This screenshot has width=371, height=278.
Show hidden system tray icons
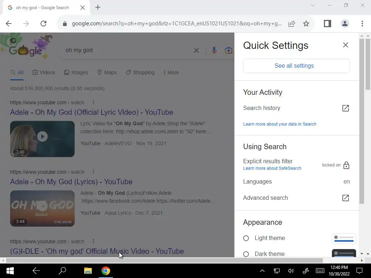(262, 271)
